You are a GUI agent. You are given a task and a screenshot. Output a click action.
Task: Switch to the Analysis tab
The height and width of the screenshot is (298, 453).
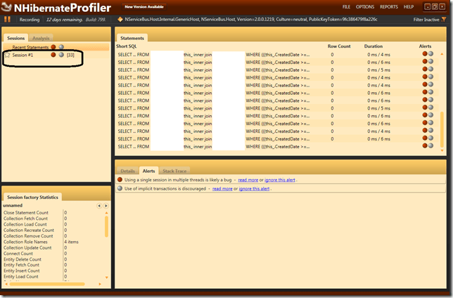pos(41,37)
